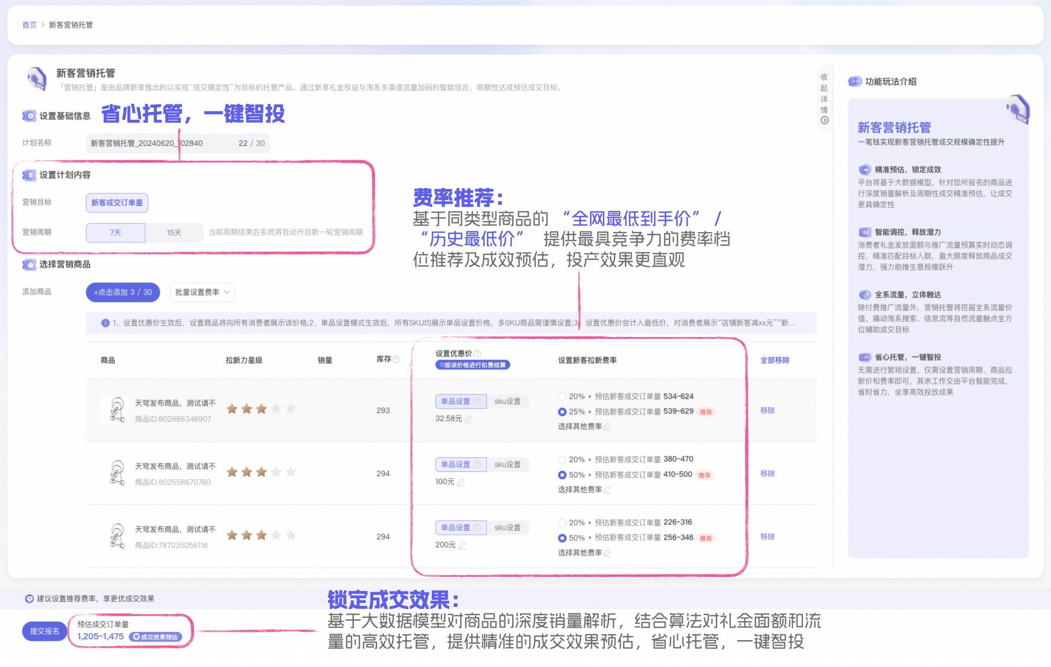
Task: Click the 推荐 tag on the 25% rate
Action: click(x=706, y=412)
